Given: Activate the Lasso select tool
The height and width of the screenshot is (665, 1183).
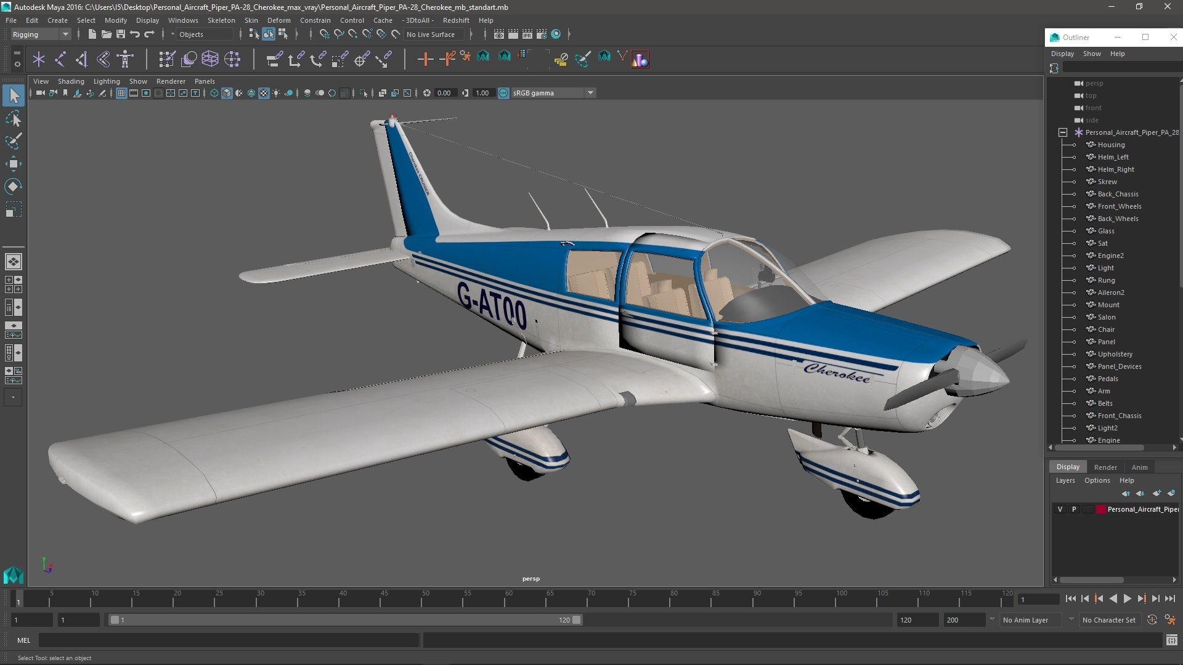Looking at the screenshot, I should click(14, 118).
